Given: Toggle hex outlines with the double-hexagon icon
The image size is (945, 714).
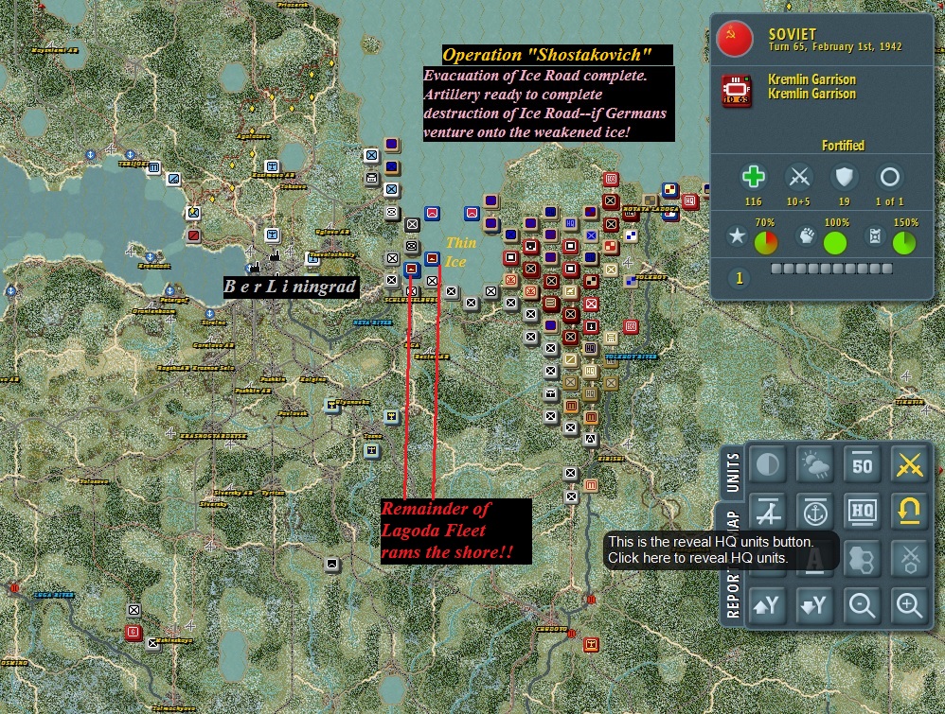Looking at the screenshot, I should [862, 560].
